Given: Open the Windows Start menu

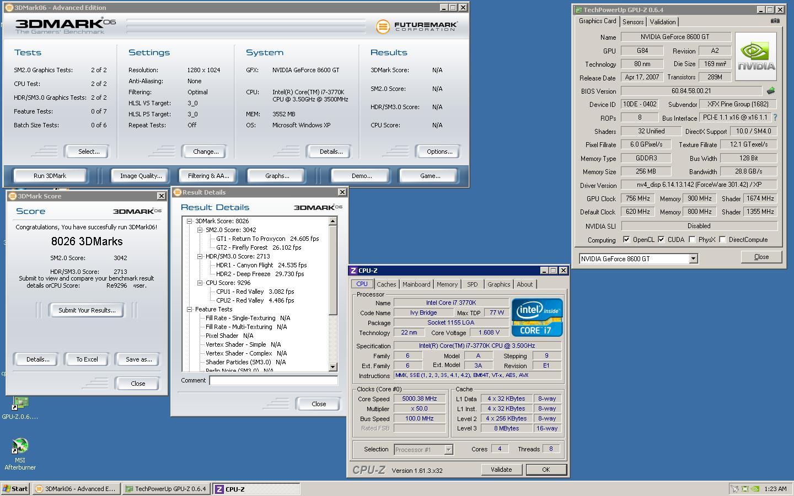Looking at the screenshot, I should 15,489.
